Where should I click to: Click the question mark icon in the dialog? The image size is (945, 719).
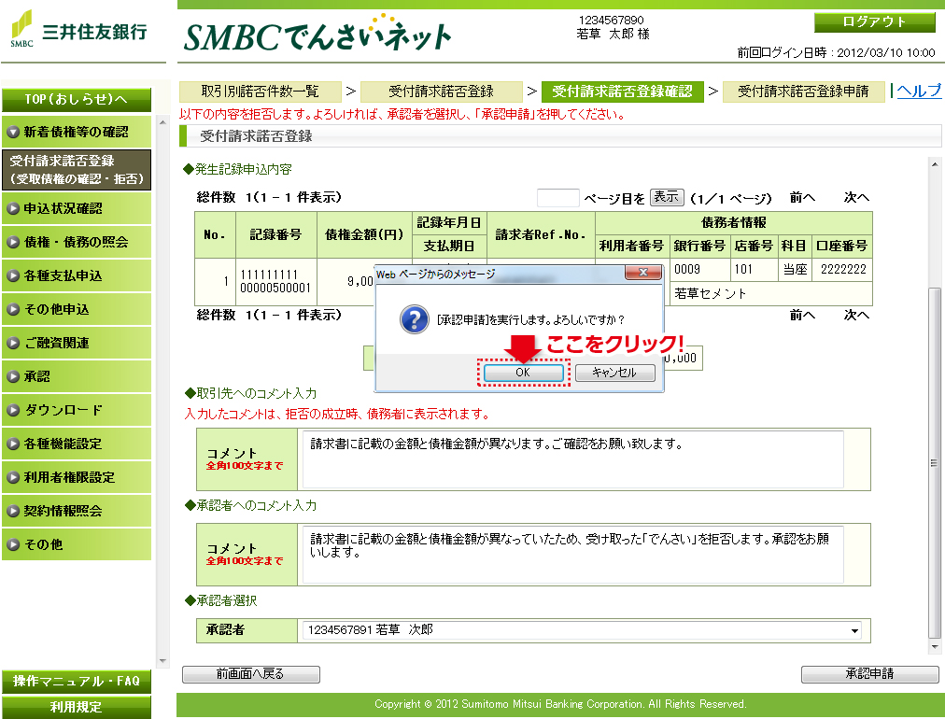(415, 318)
